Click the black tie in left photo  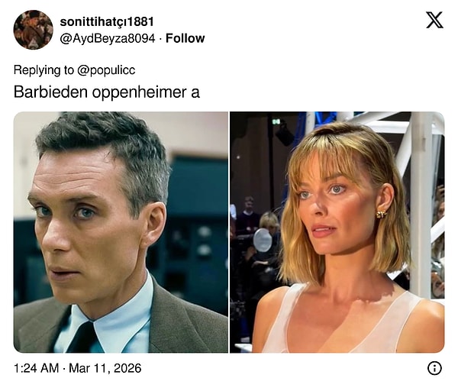pyautogui.click(x=82, y=337)
